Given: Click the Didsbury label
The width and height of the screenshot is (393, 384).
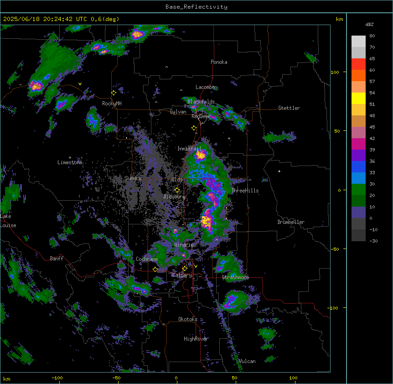Looking at the screenshot, I should tap(175, 197).
